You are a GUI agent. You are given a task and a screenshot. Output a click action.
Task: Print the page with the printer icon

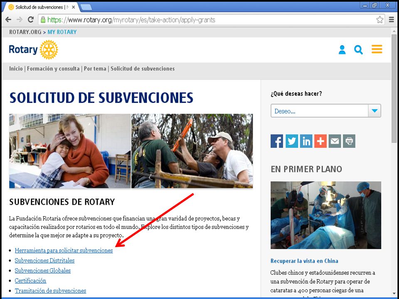point(349,141)
